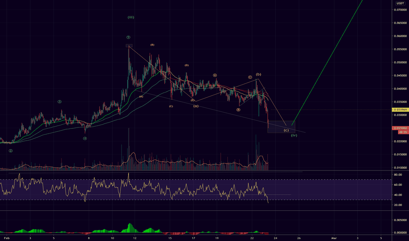Click the 0.035000 price axis label
409x241 pixels.
click(x=400, y=102)
